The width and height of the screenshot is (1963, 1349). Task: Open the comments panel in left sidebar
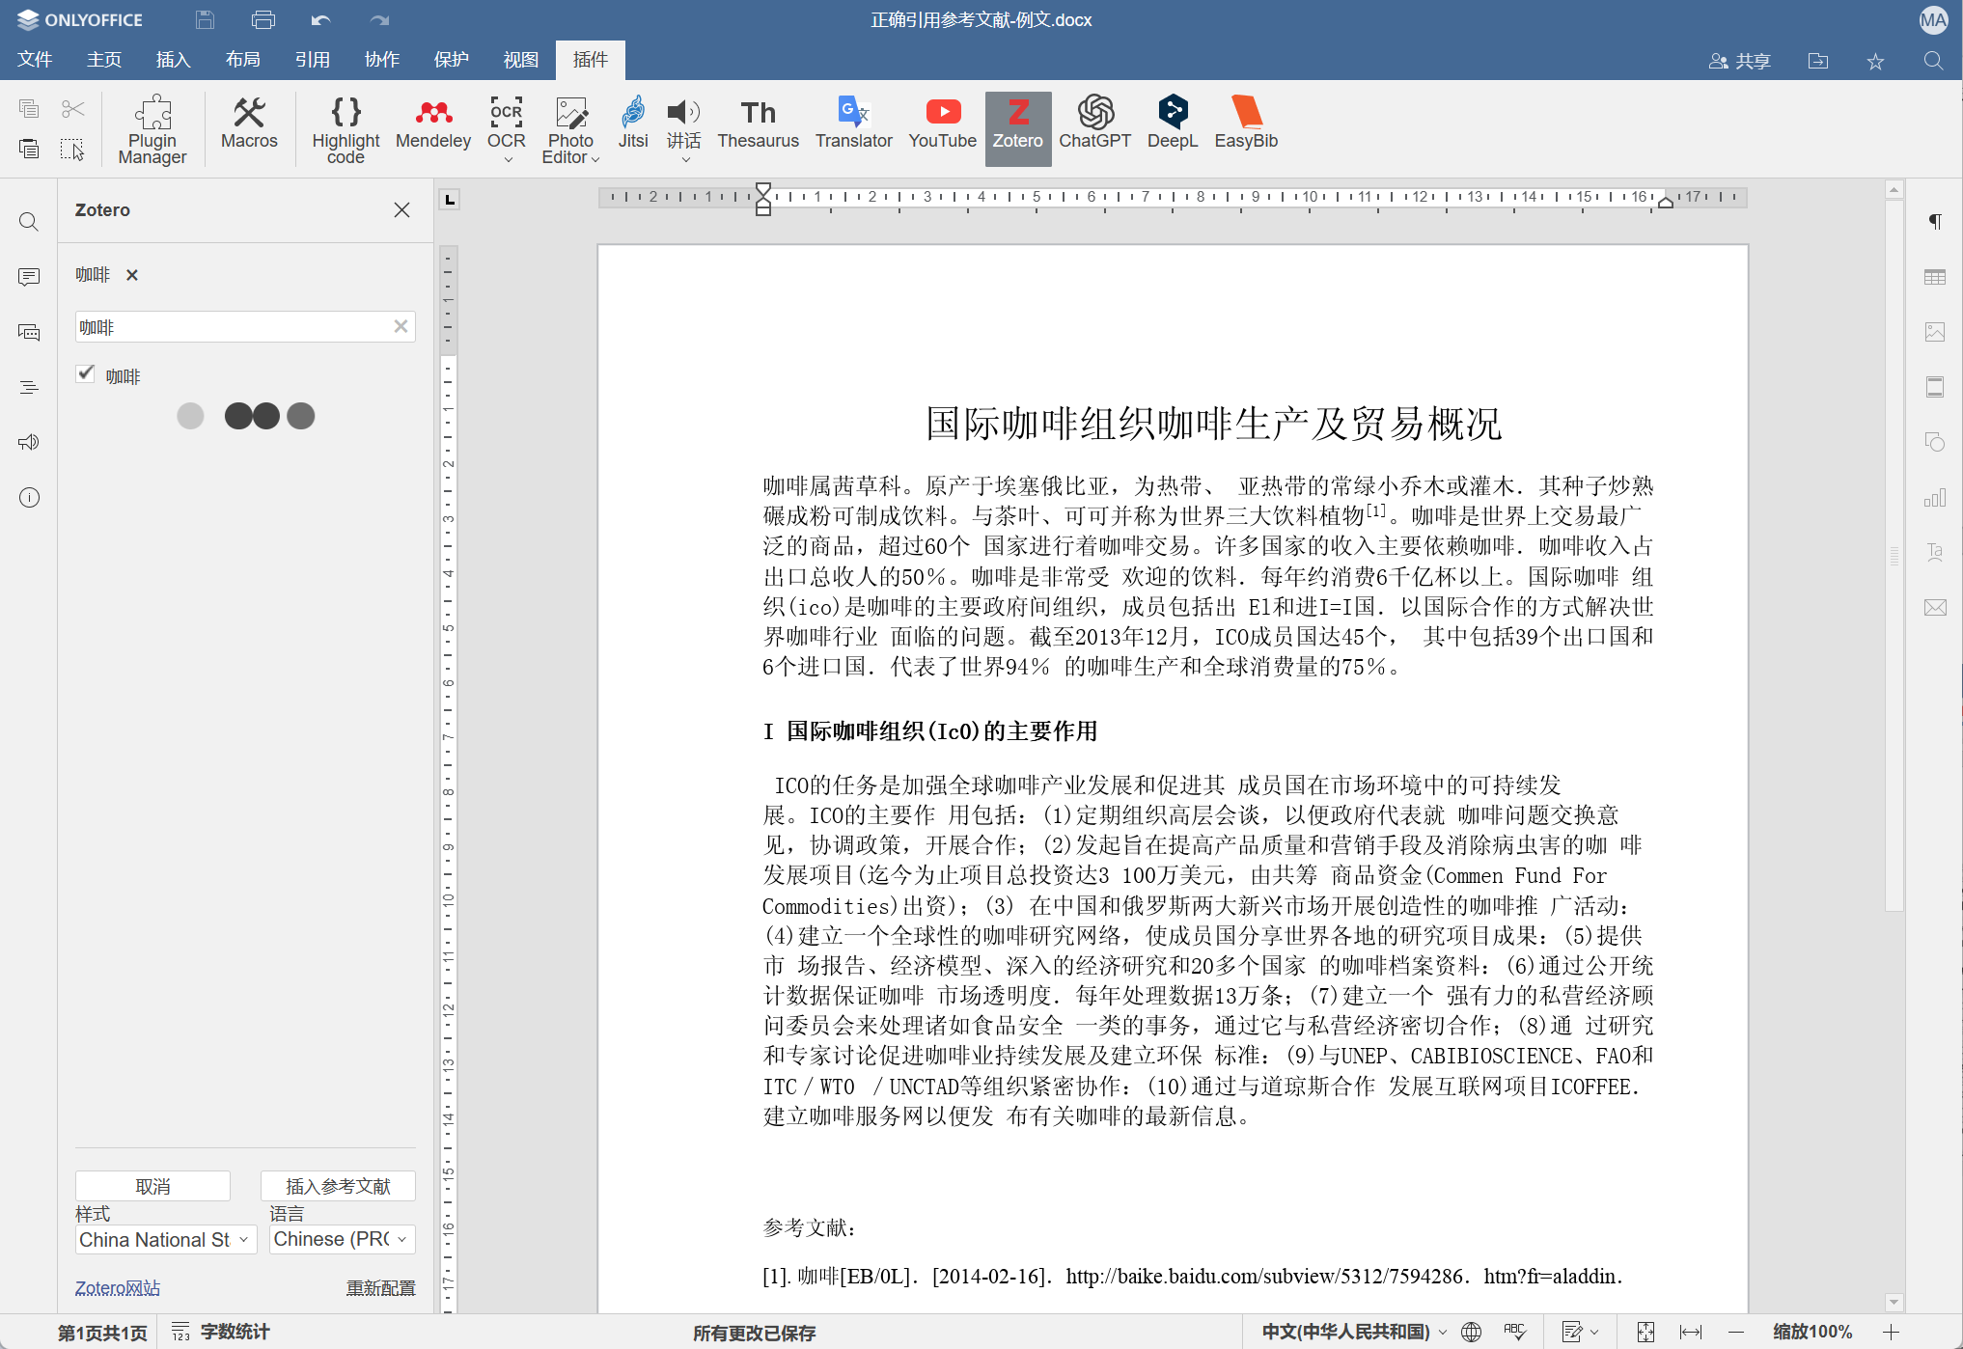pos(29,277)
